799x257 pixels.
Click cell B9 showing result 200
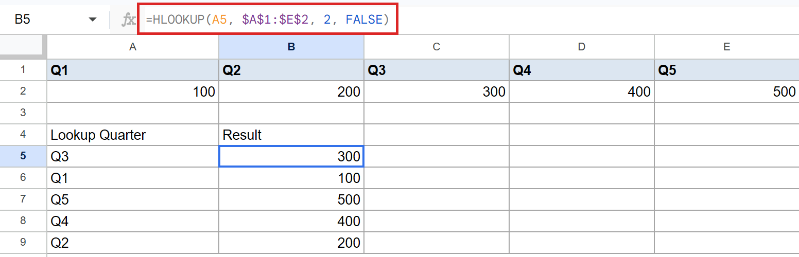(291, 243)
